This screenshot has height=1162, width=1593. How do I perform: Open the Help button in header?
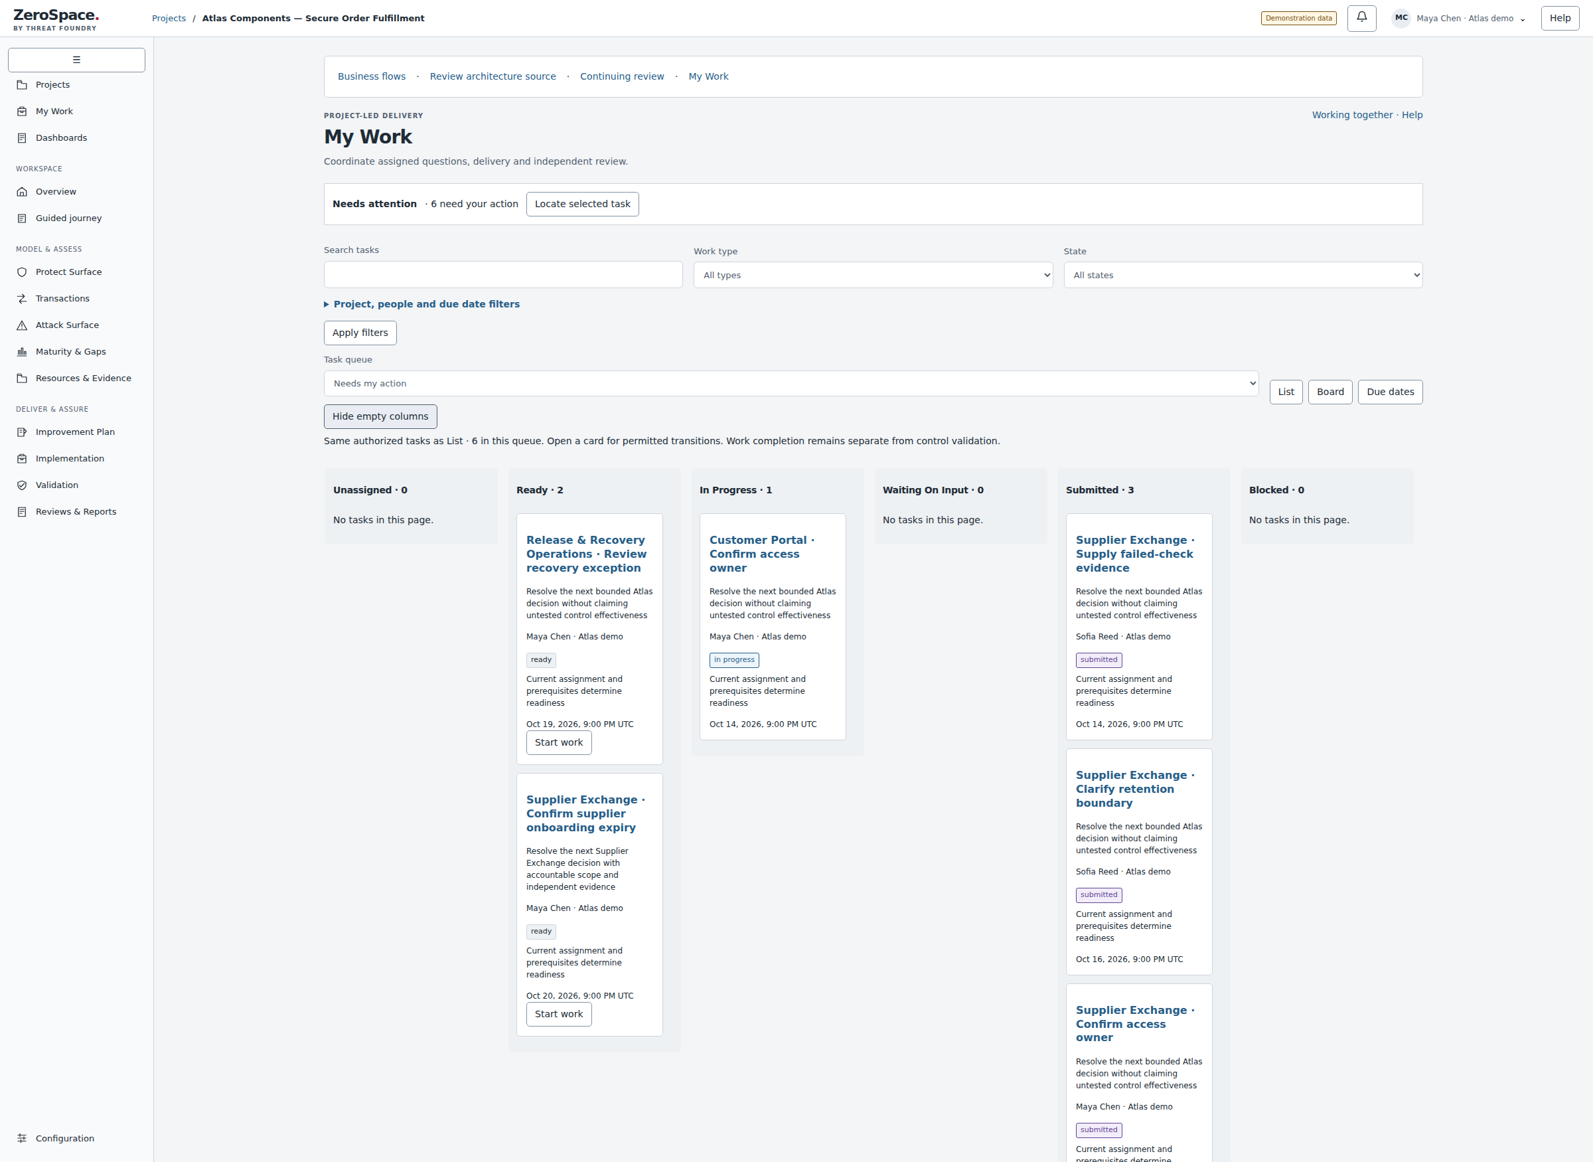1560,19
